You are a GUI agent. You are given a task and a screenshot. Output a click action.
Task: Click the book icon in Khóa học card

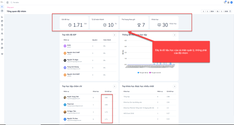click(159, 25)
